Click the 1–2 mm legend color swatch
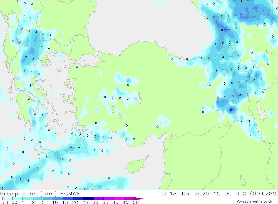The image size is (278, 204). [x=28, y=198]
